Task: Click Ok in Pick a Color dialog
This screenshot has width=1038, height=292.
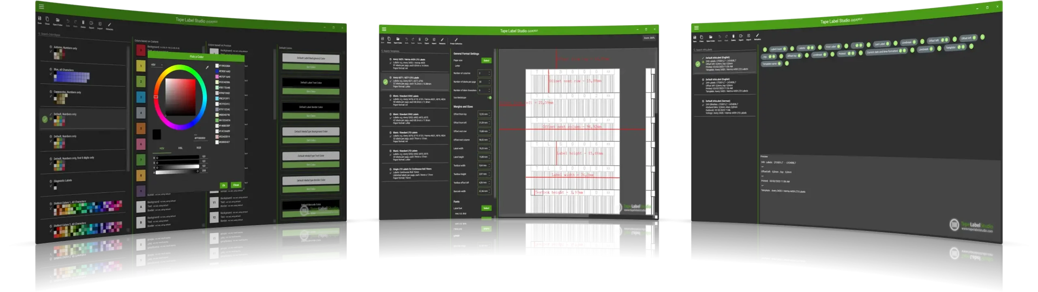Action: (x=223, y=185)
